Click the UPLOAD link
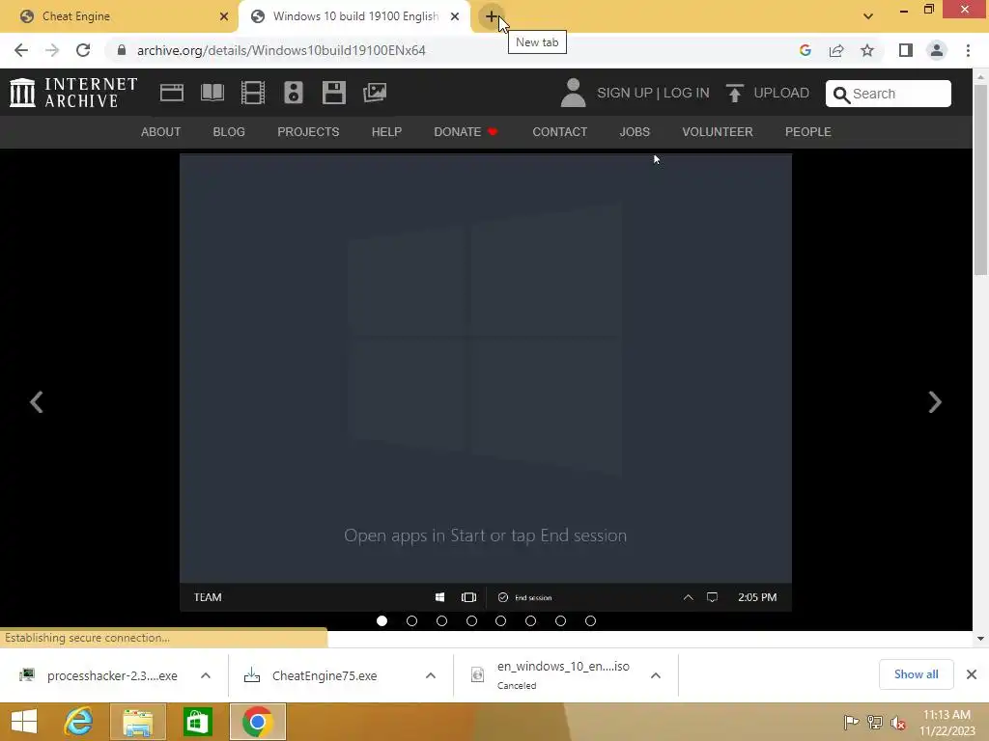Screen dimensions: 989x741 click(x=781, y=93)
